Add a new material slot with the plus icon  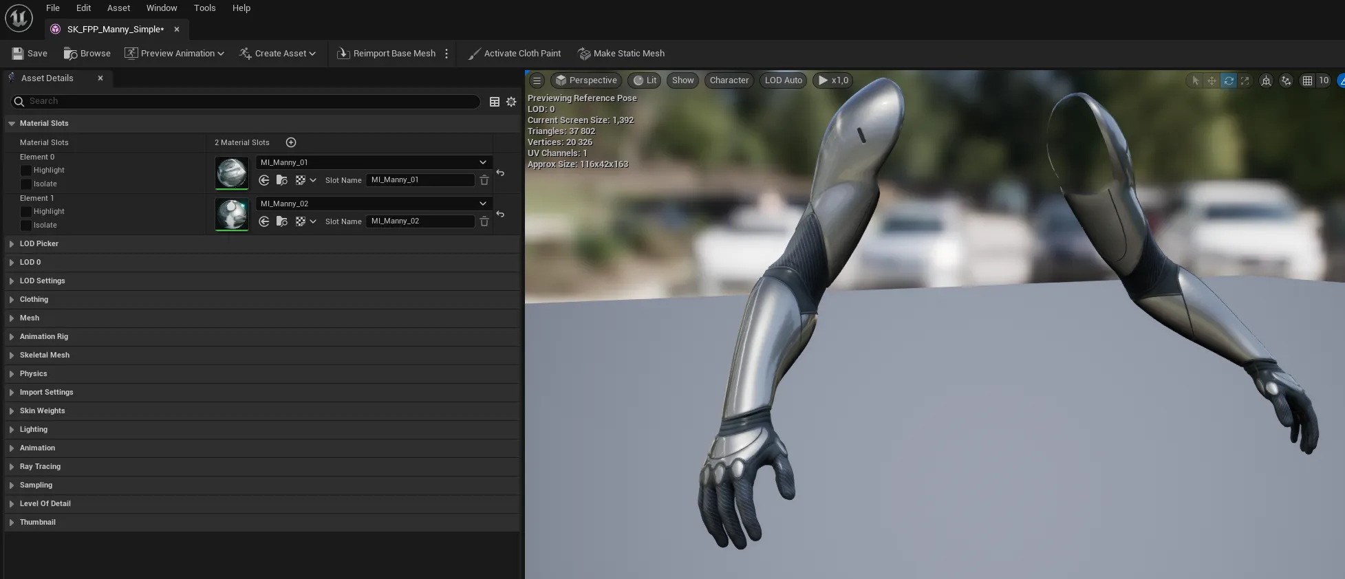(x=291, y=142)
